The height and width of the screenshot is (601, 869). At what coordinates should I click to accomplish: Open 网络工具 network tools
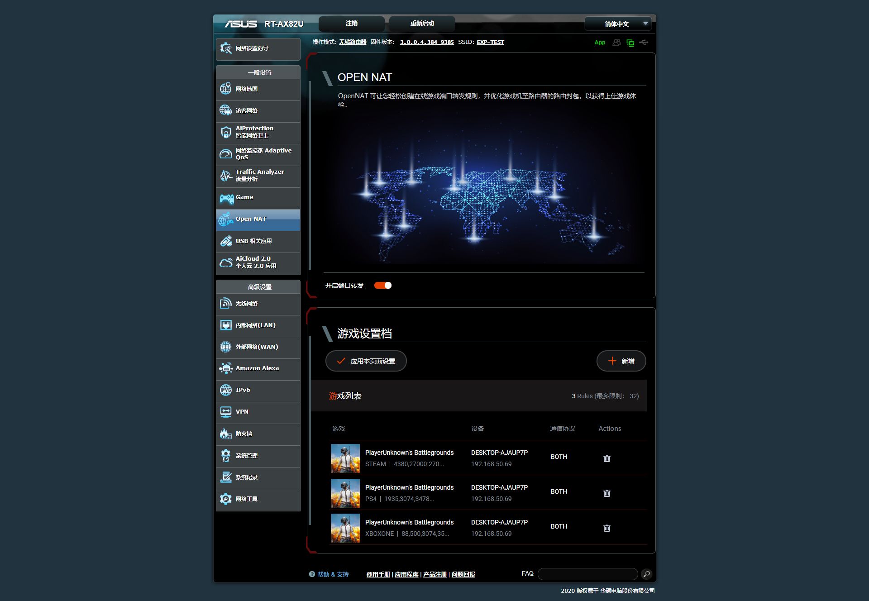point(258,499)
